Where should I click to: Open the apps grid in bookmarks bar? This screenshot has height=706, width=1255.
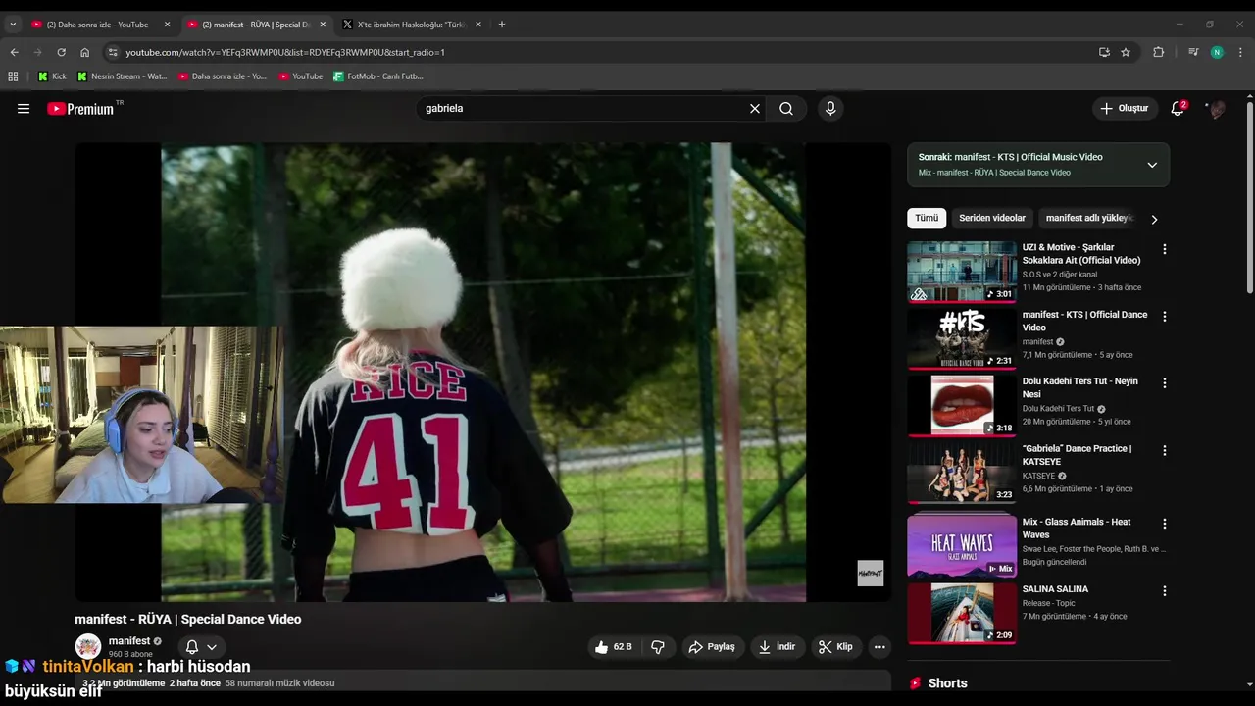[13, 76]
